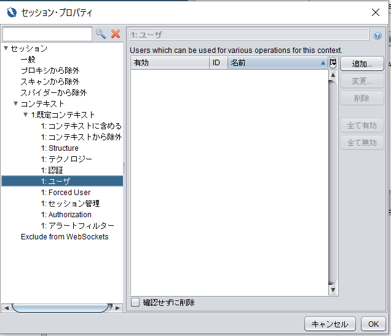Select Exclude from WebSockets item
The width and height of the screenshot is (391, 336).
point(65,237)
